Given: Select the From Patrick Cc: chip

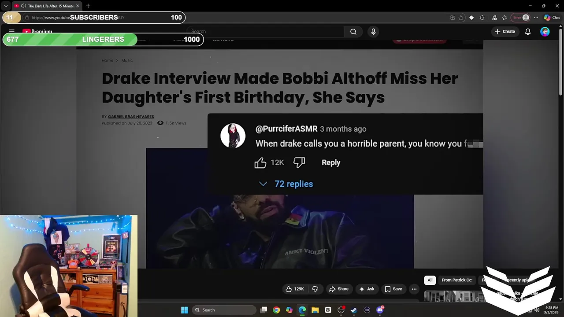Looking at the screenshot, I should (457, 280).
